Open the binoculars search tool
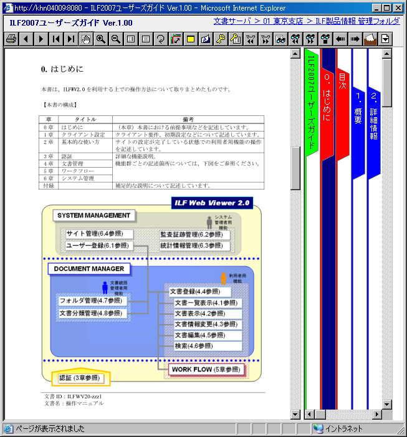The width and height of the screenshot is (407, 437). tap(280, 39)
